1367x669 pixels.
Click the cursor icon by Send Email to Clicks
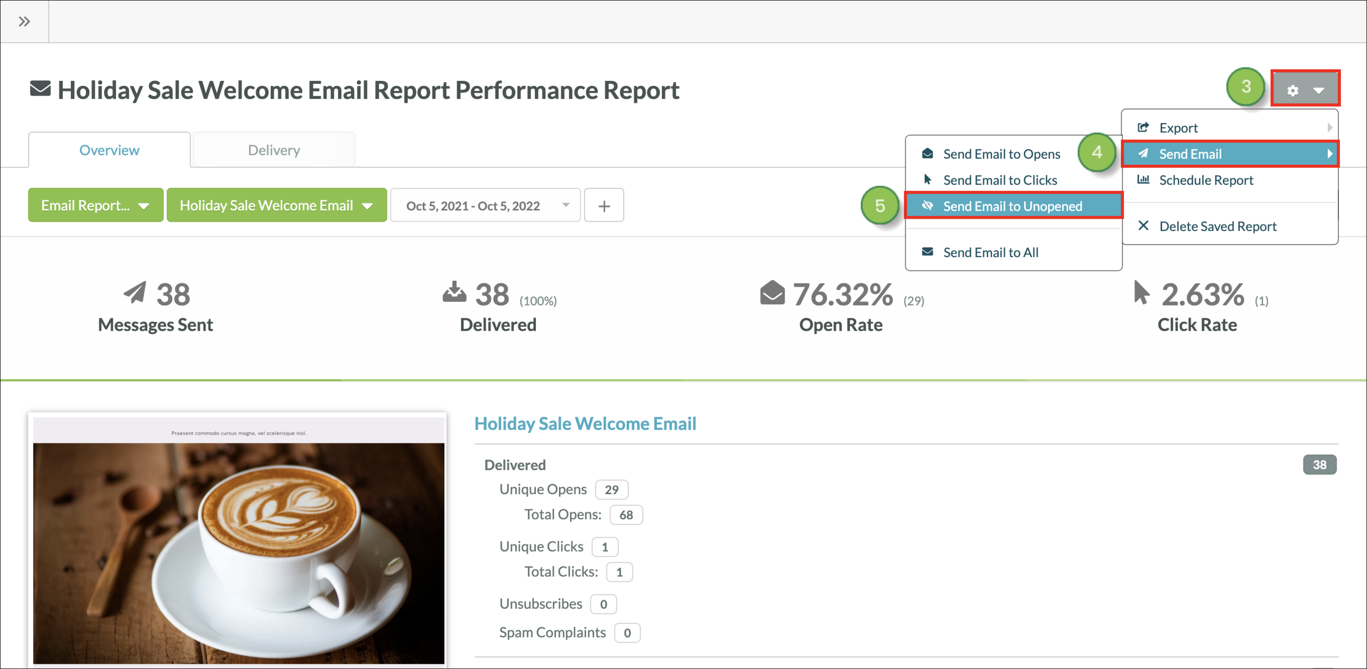[x=927, y=179]
